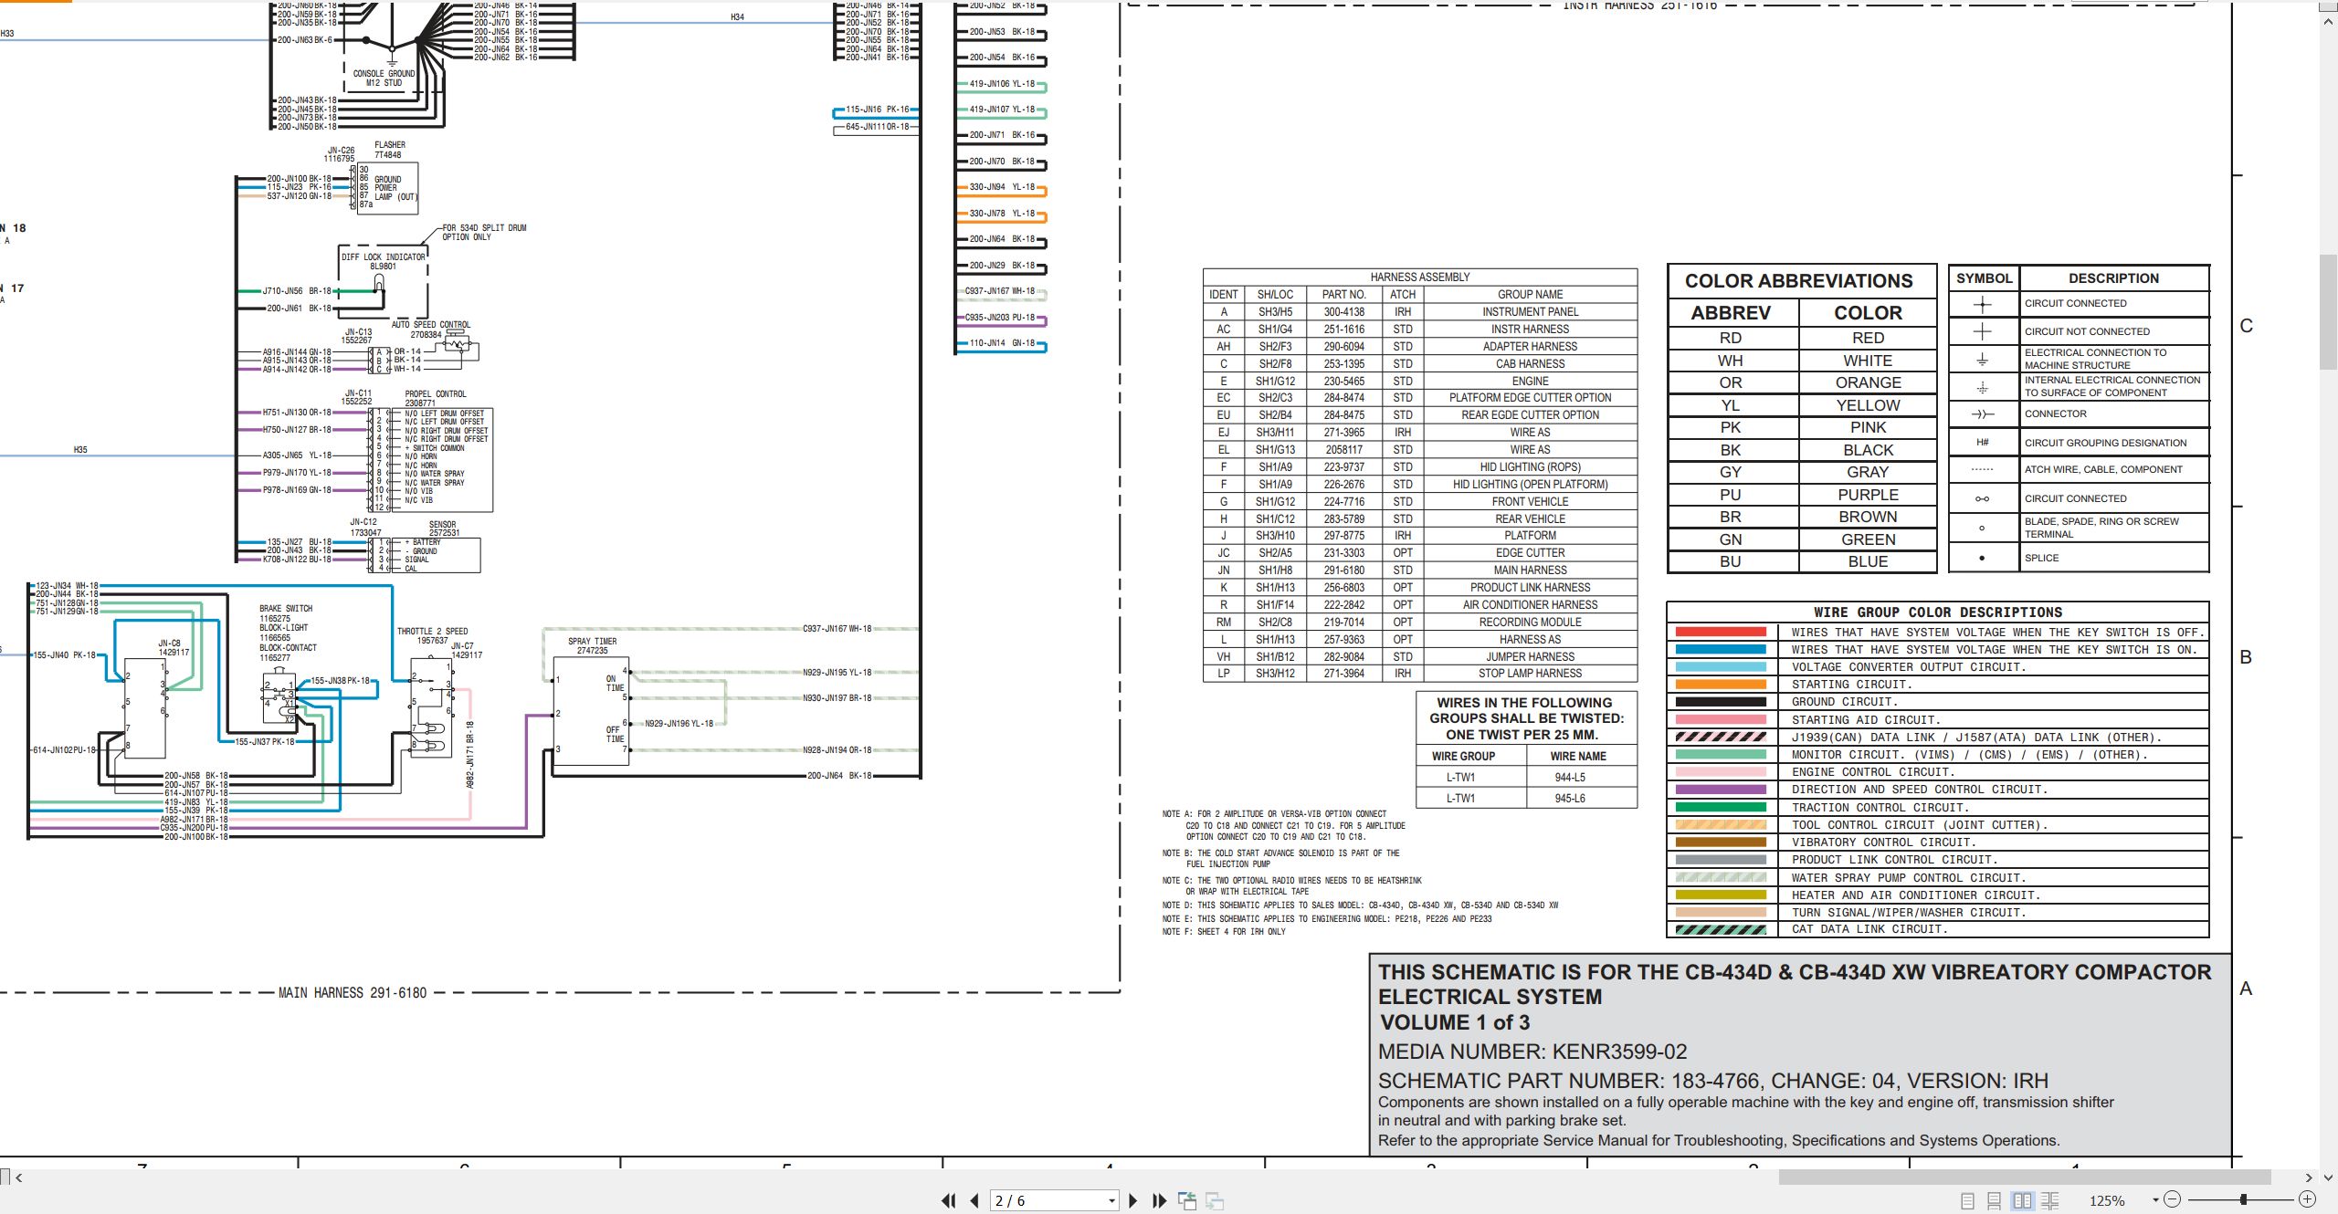This screenshot has height=1214, width=2338.
Task: Click the horizontal scrollbar thumb
Action: click(x=2024, y=1177)
